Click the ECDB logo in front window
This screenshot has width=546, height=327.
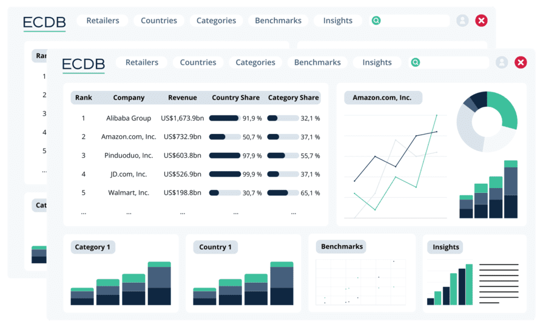[83, 64]
